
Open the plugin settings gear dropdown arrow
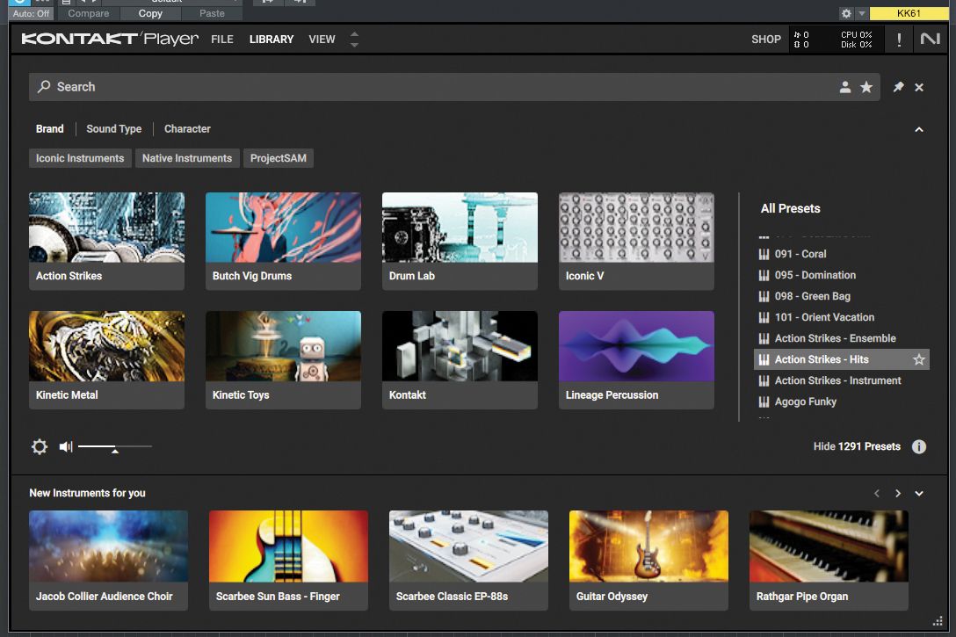click(862, 13)
